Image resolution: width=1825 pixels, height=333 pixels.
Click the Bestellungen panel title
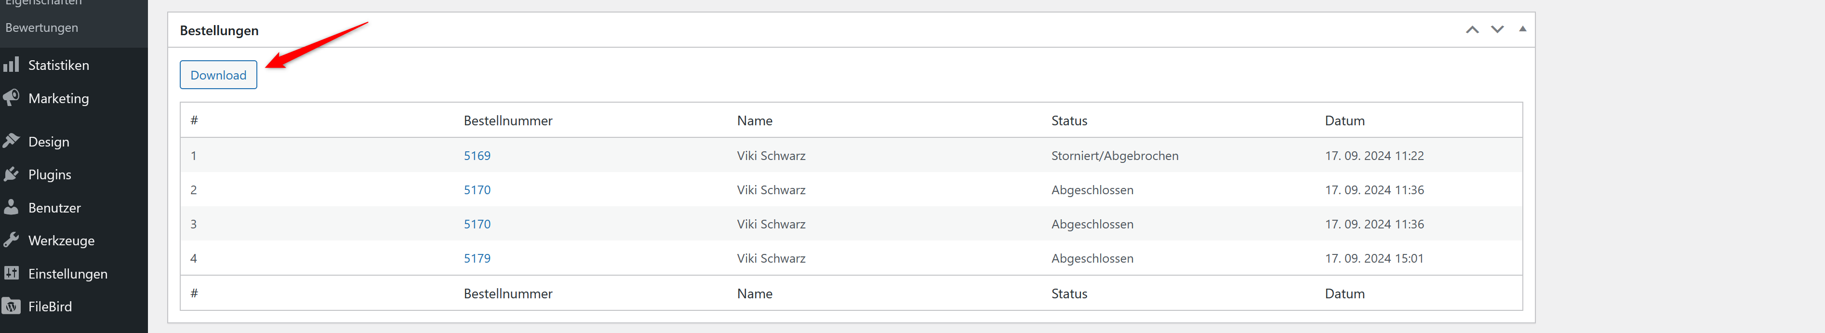[x=219, y=30]
